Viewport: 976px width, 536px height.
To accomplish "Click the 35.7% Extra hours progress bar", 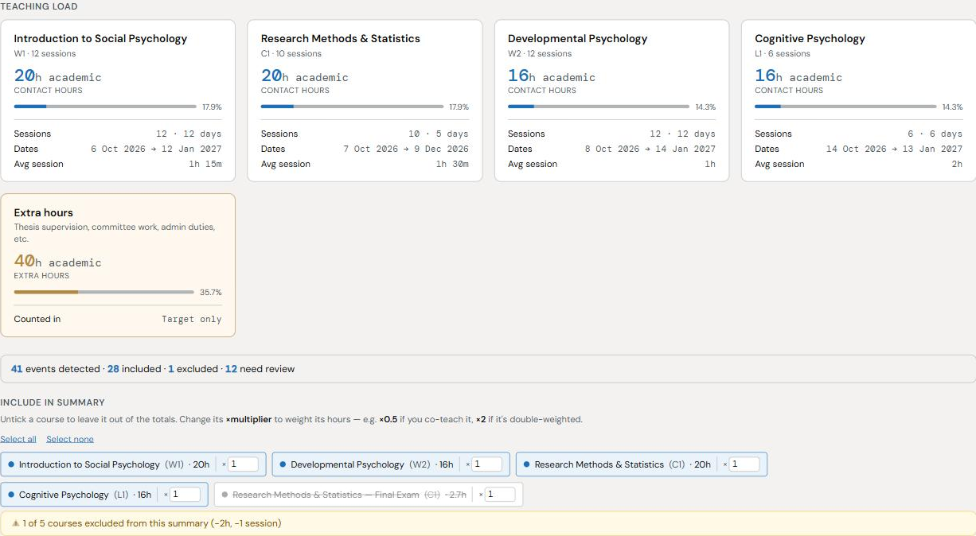I will tap(104, 292).
